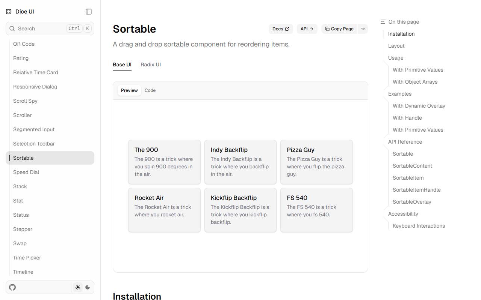
Task: Select the Indy Backflip card
Action: pos(240,162)
